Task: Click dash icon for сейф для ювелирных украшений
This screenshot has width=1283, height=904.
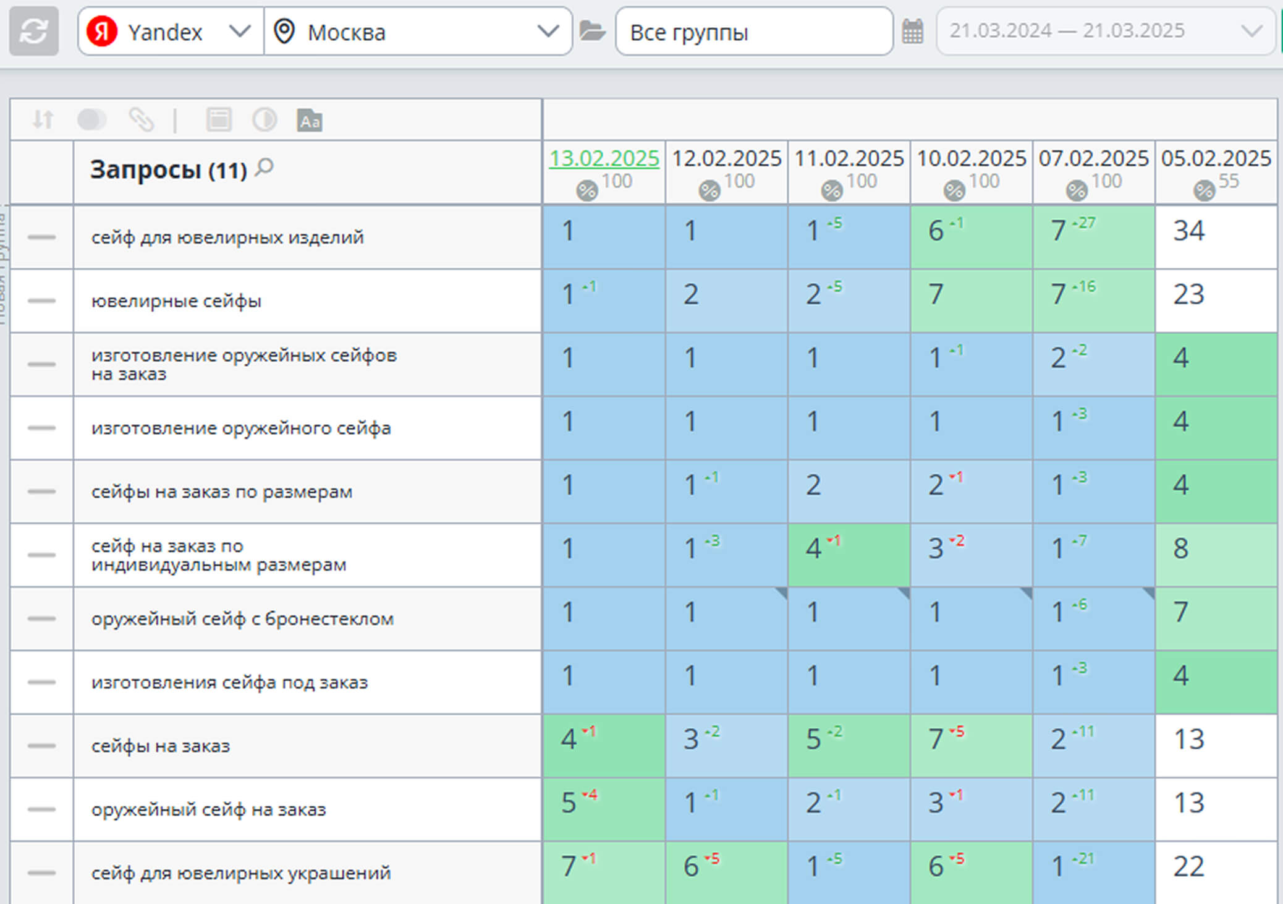Action: click(41, 872)
